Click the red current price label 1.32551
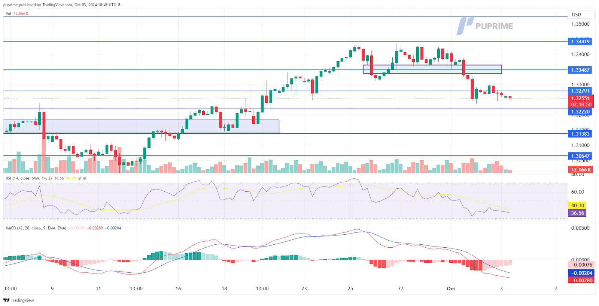599x306 pixels. (581, 98)
